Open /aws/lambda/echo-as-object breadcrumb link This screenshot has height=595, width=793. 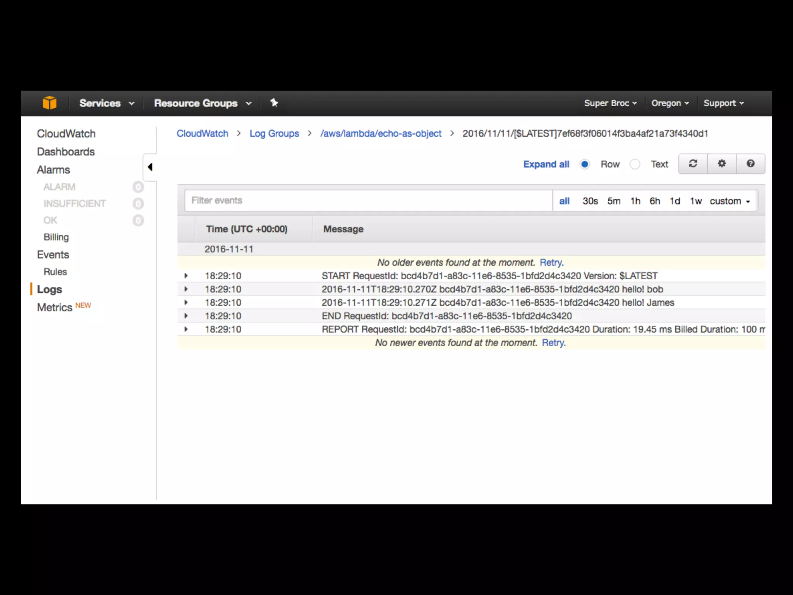point(381,134)
